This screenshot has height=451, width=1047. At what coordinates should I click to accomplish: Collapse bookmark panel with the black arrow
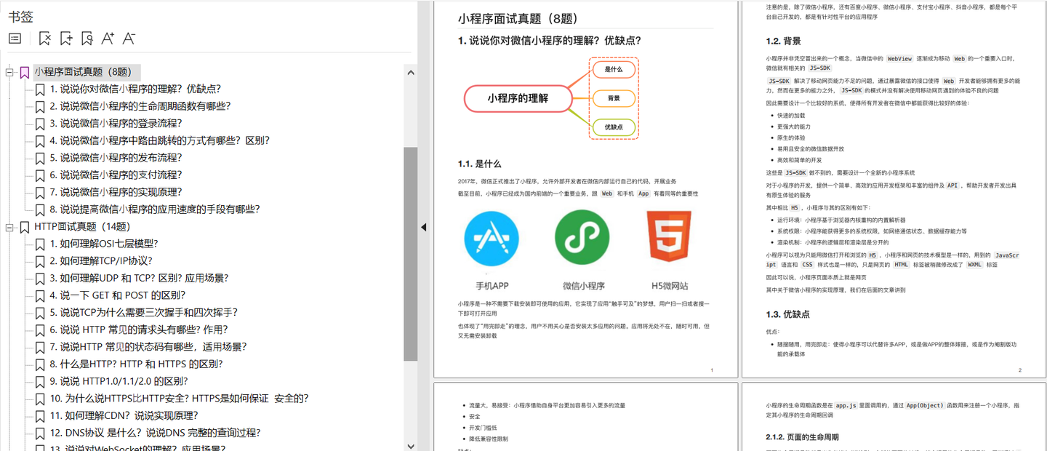424,227
